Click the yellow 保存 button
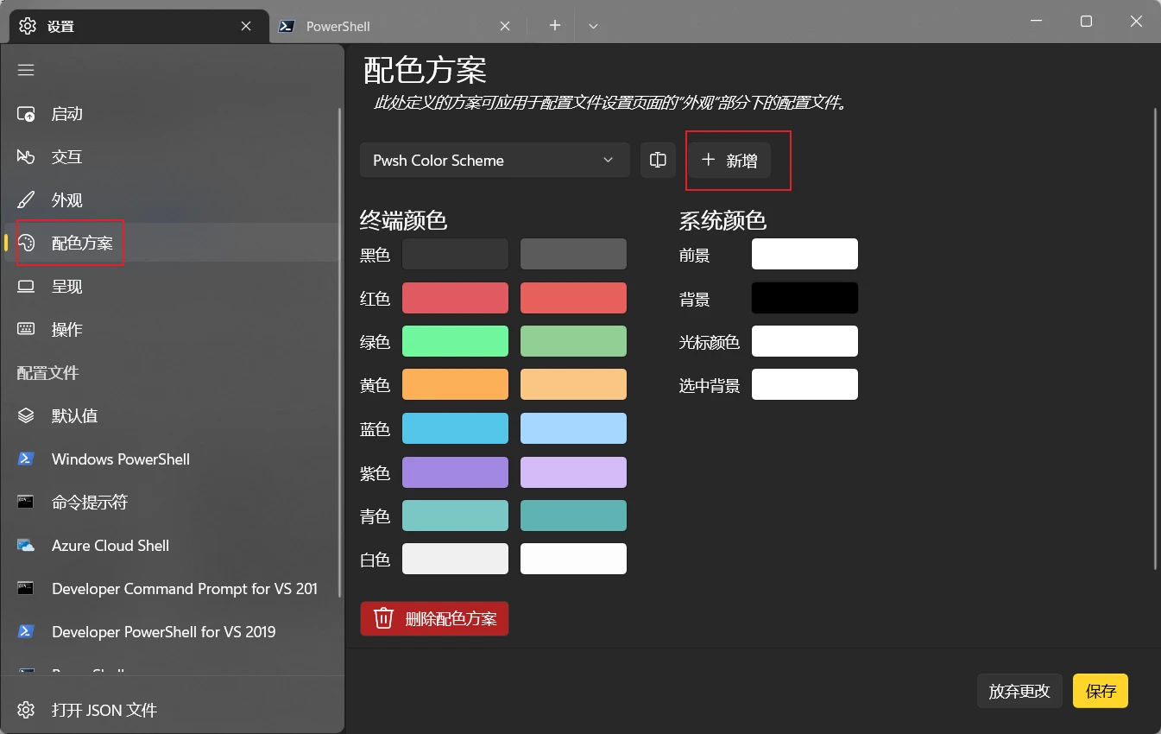The image size is (1161, 734). tap(1101, 691)
